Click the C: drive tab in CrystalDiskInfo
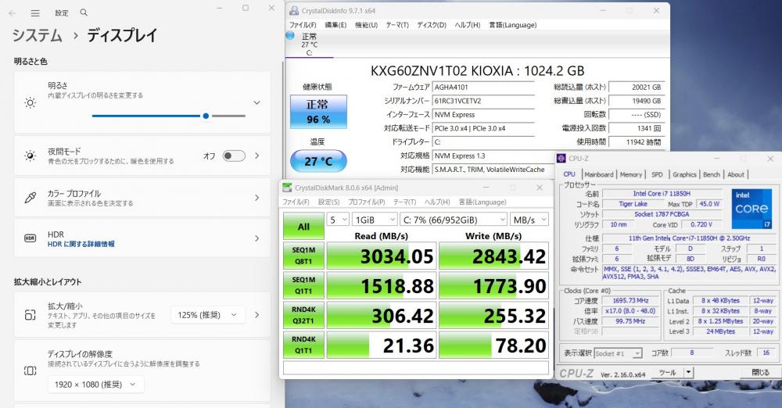Image resolution: width=782 pixels, height=408 pixels. pos(309,44)
